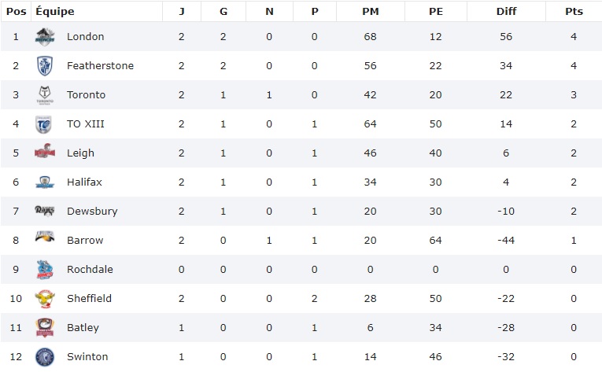Sort table by Pts column header
The height and width of the screenshot is (372, 602).
point(574,11)
